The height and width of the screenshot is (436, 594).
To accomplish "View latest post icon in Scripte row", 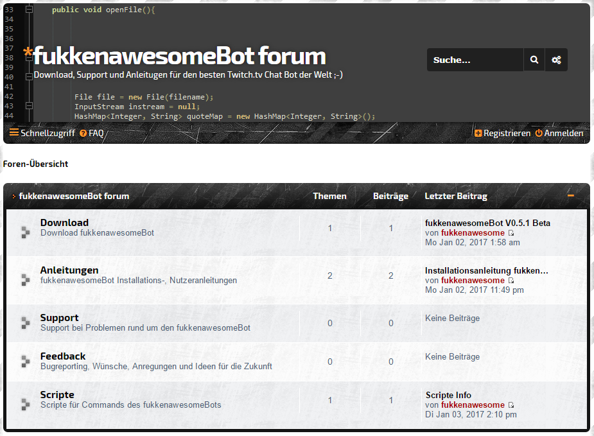I will pos(511,405).
